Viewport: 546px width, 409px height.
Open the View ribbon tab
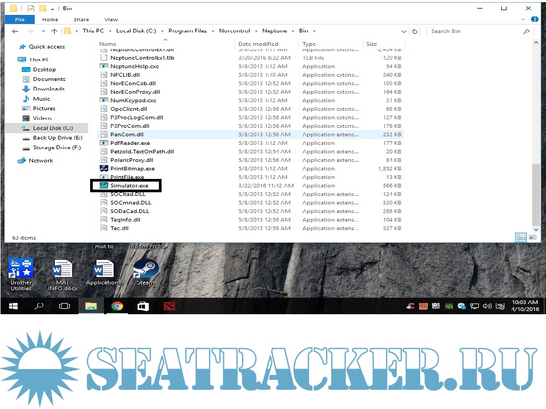[x=111, y=20]
